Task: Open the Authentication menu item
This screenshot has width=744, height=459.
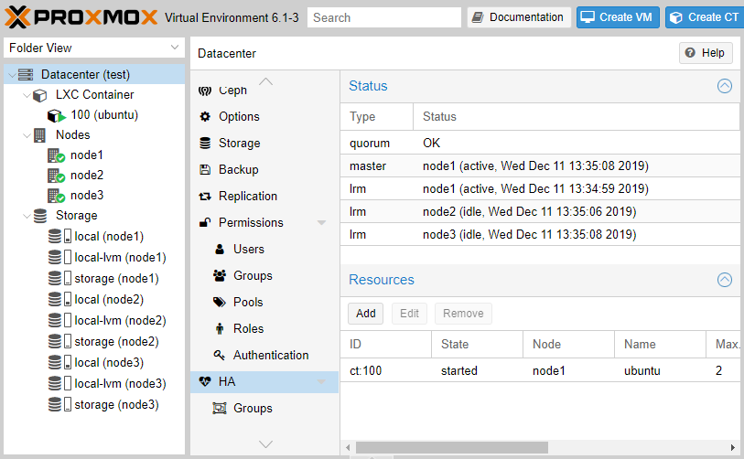Action: [x=270, y=356]
